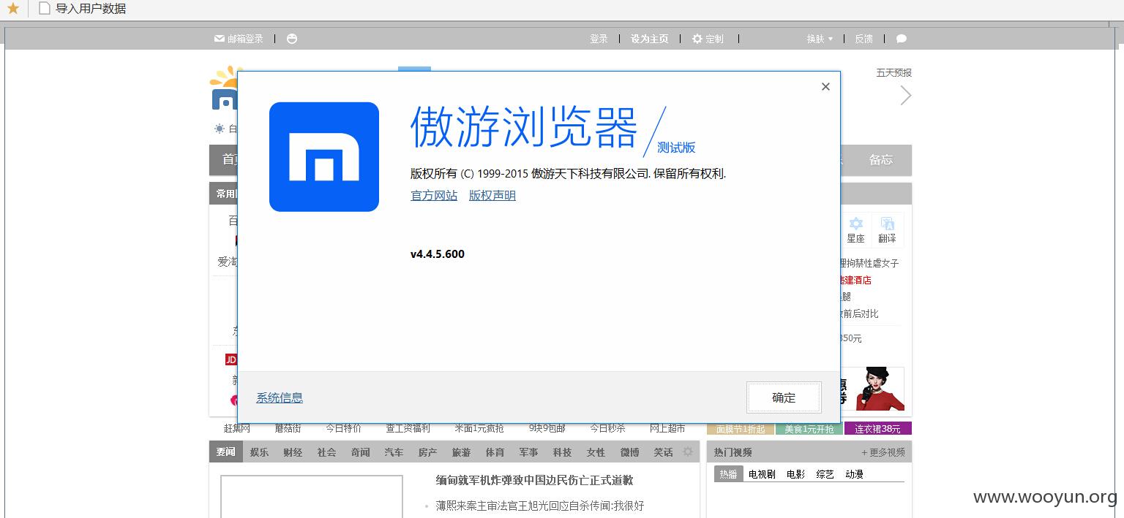Select the 微博 news tab
Viewport: 1124px width, 518px height.
[629, 452]
